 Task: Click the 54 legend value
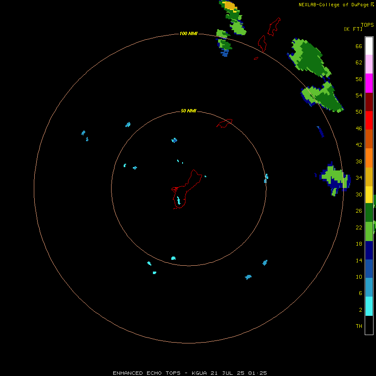359,95
